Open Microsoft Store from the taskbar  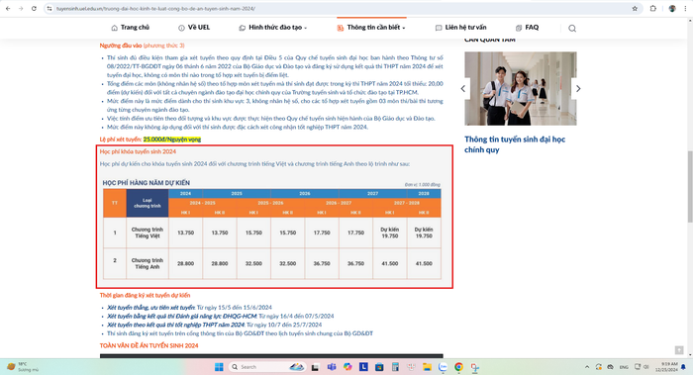point(379,367)
